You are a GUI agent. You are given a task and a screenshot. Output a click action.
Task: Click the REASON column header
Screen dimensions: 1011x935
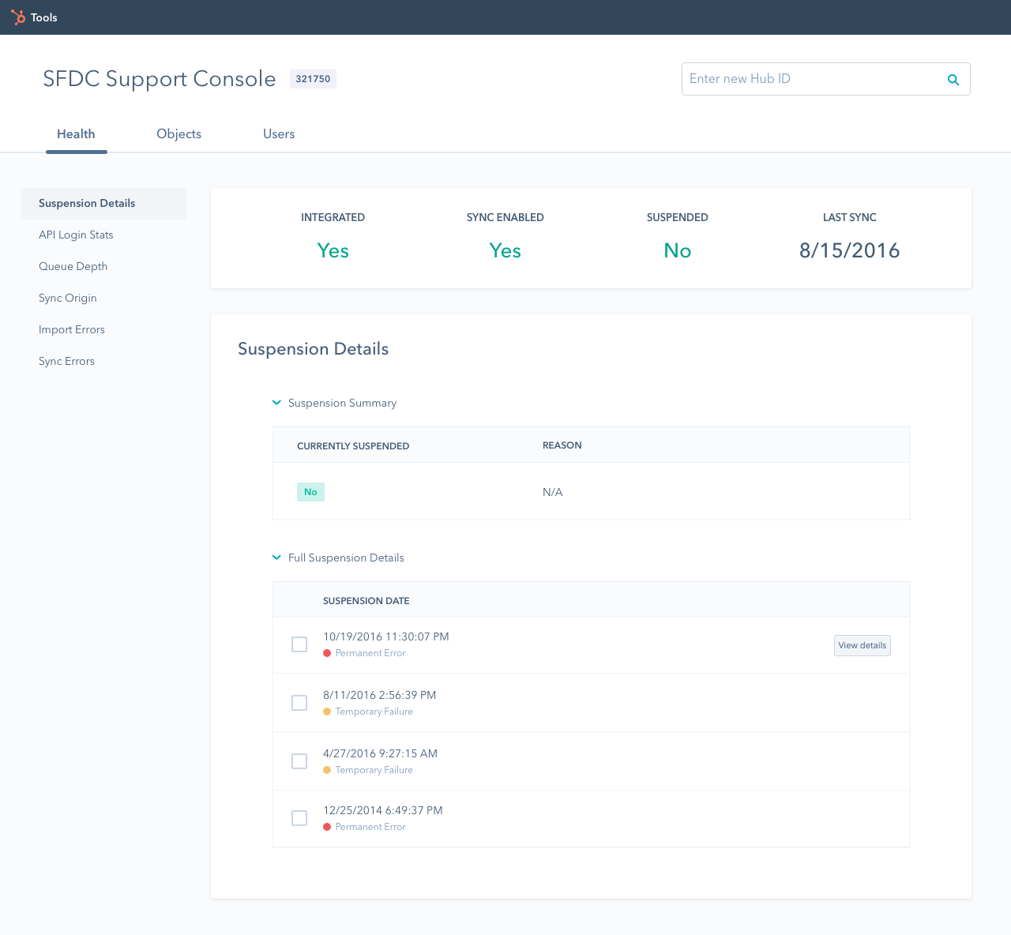[x=562, y=445]
